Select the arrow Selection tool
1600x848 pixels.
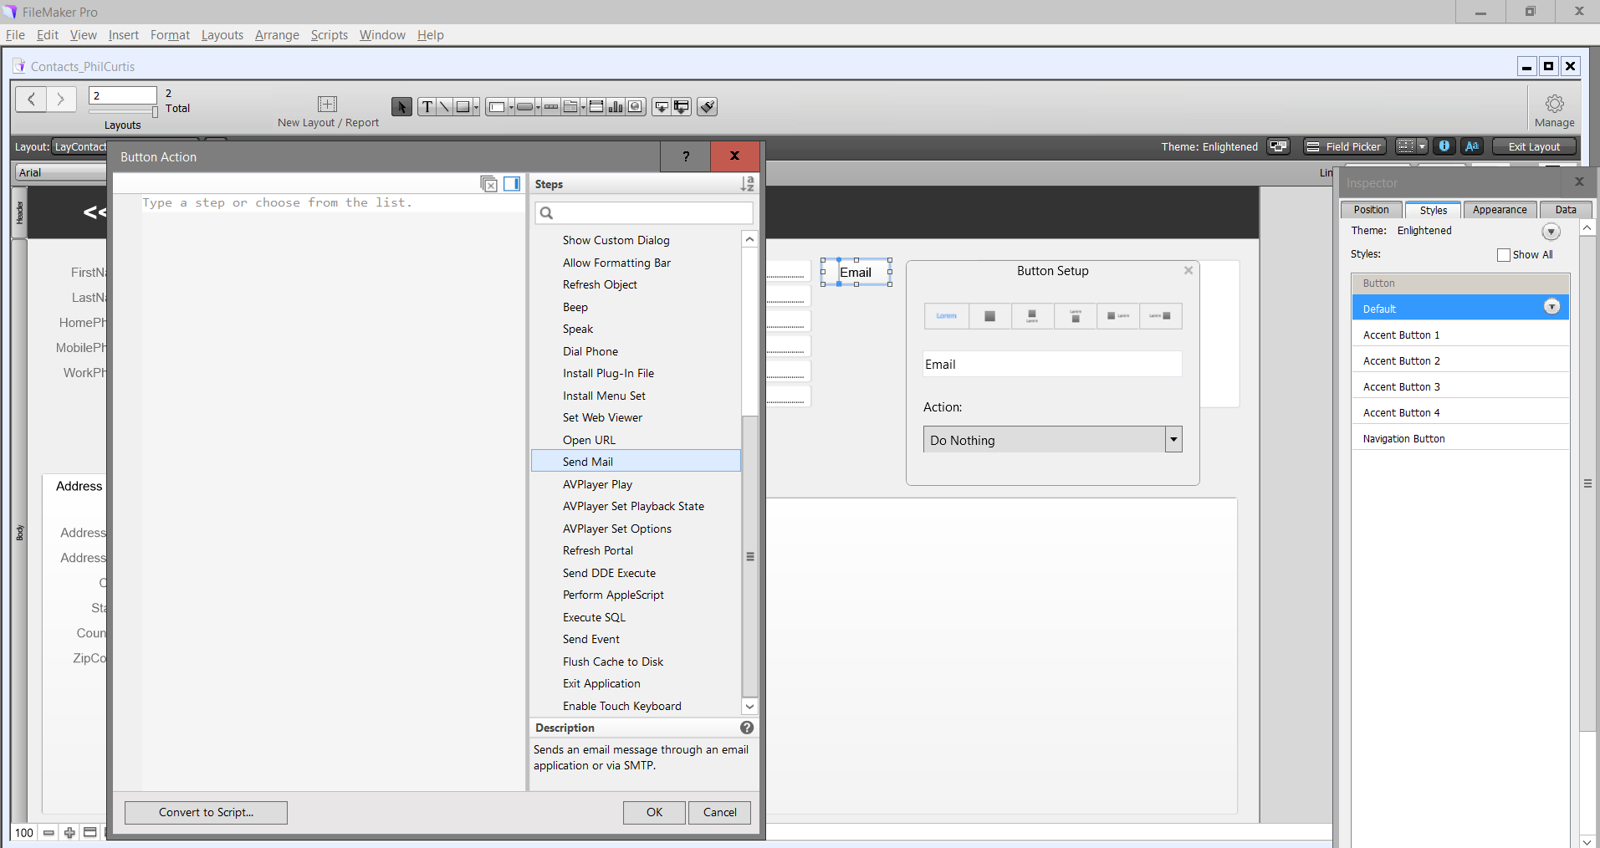point(401,106)
